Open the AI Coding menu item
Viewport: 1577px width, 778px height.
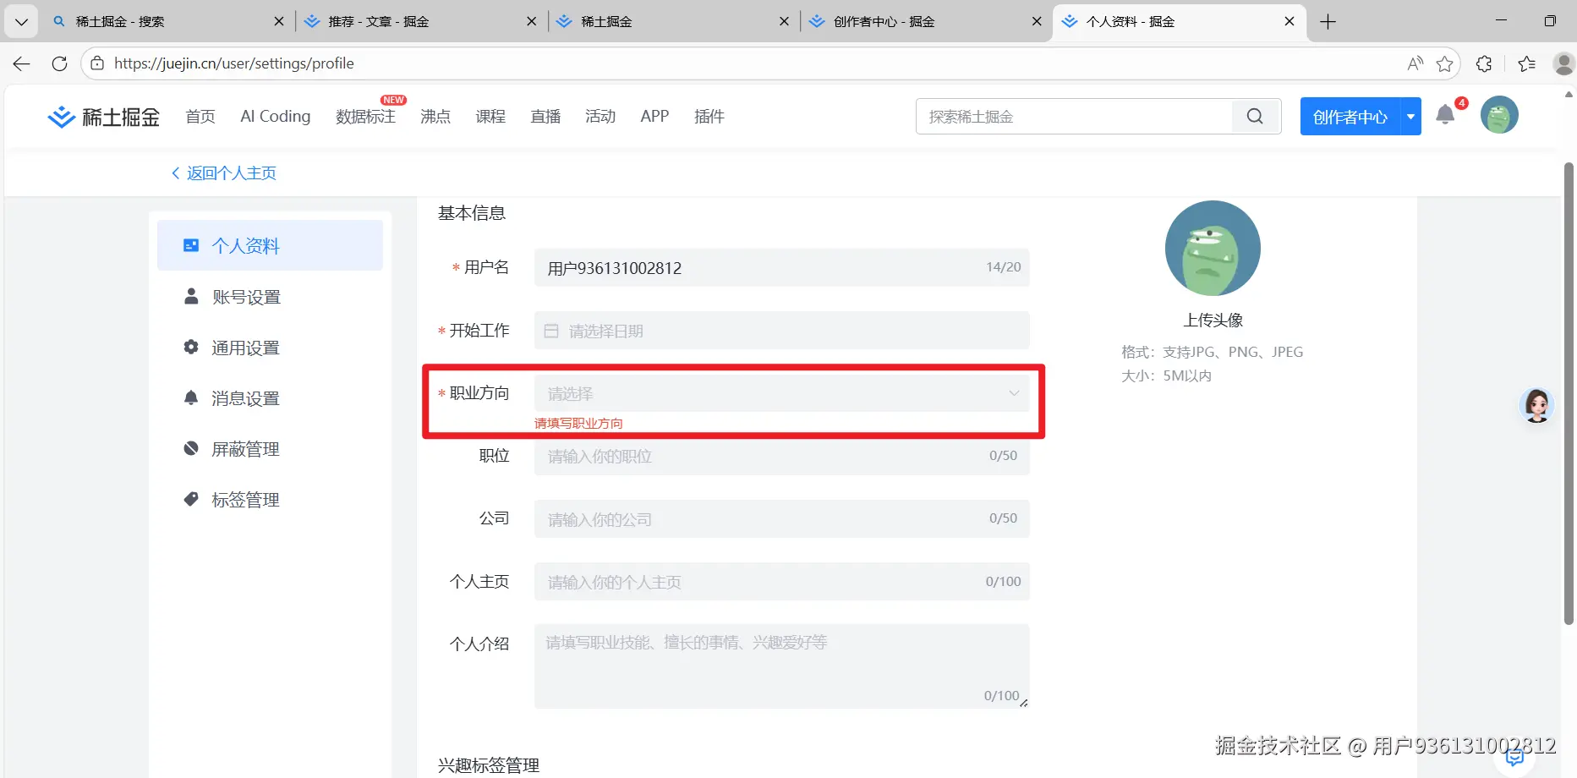coord(275,116)
